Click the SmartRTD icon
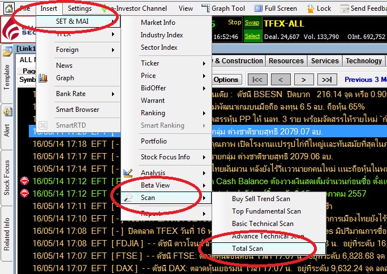Image resolution: width=387 pixels, height=274 pixels. (43, 125)
